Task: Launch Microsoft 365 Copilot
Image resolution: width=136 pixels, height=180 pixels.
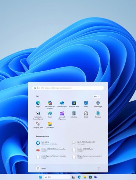Action: pos(50,105)
